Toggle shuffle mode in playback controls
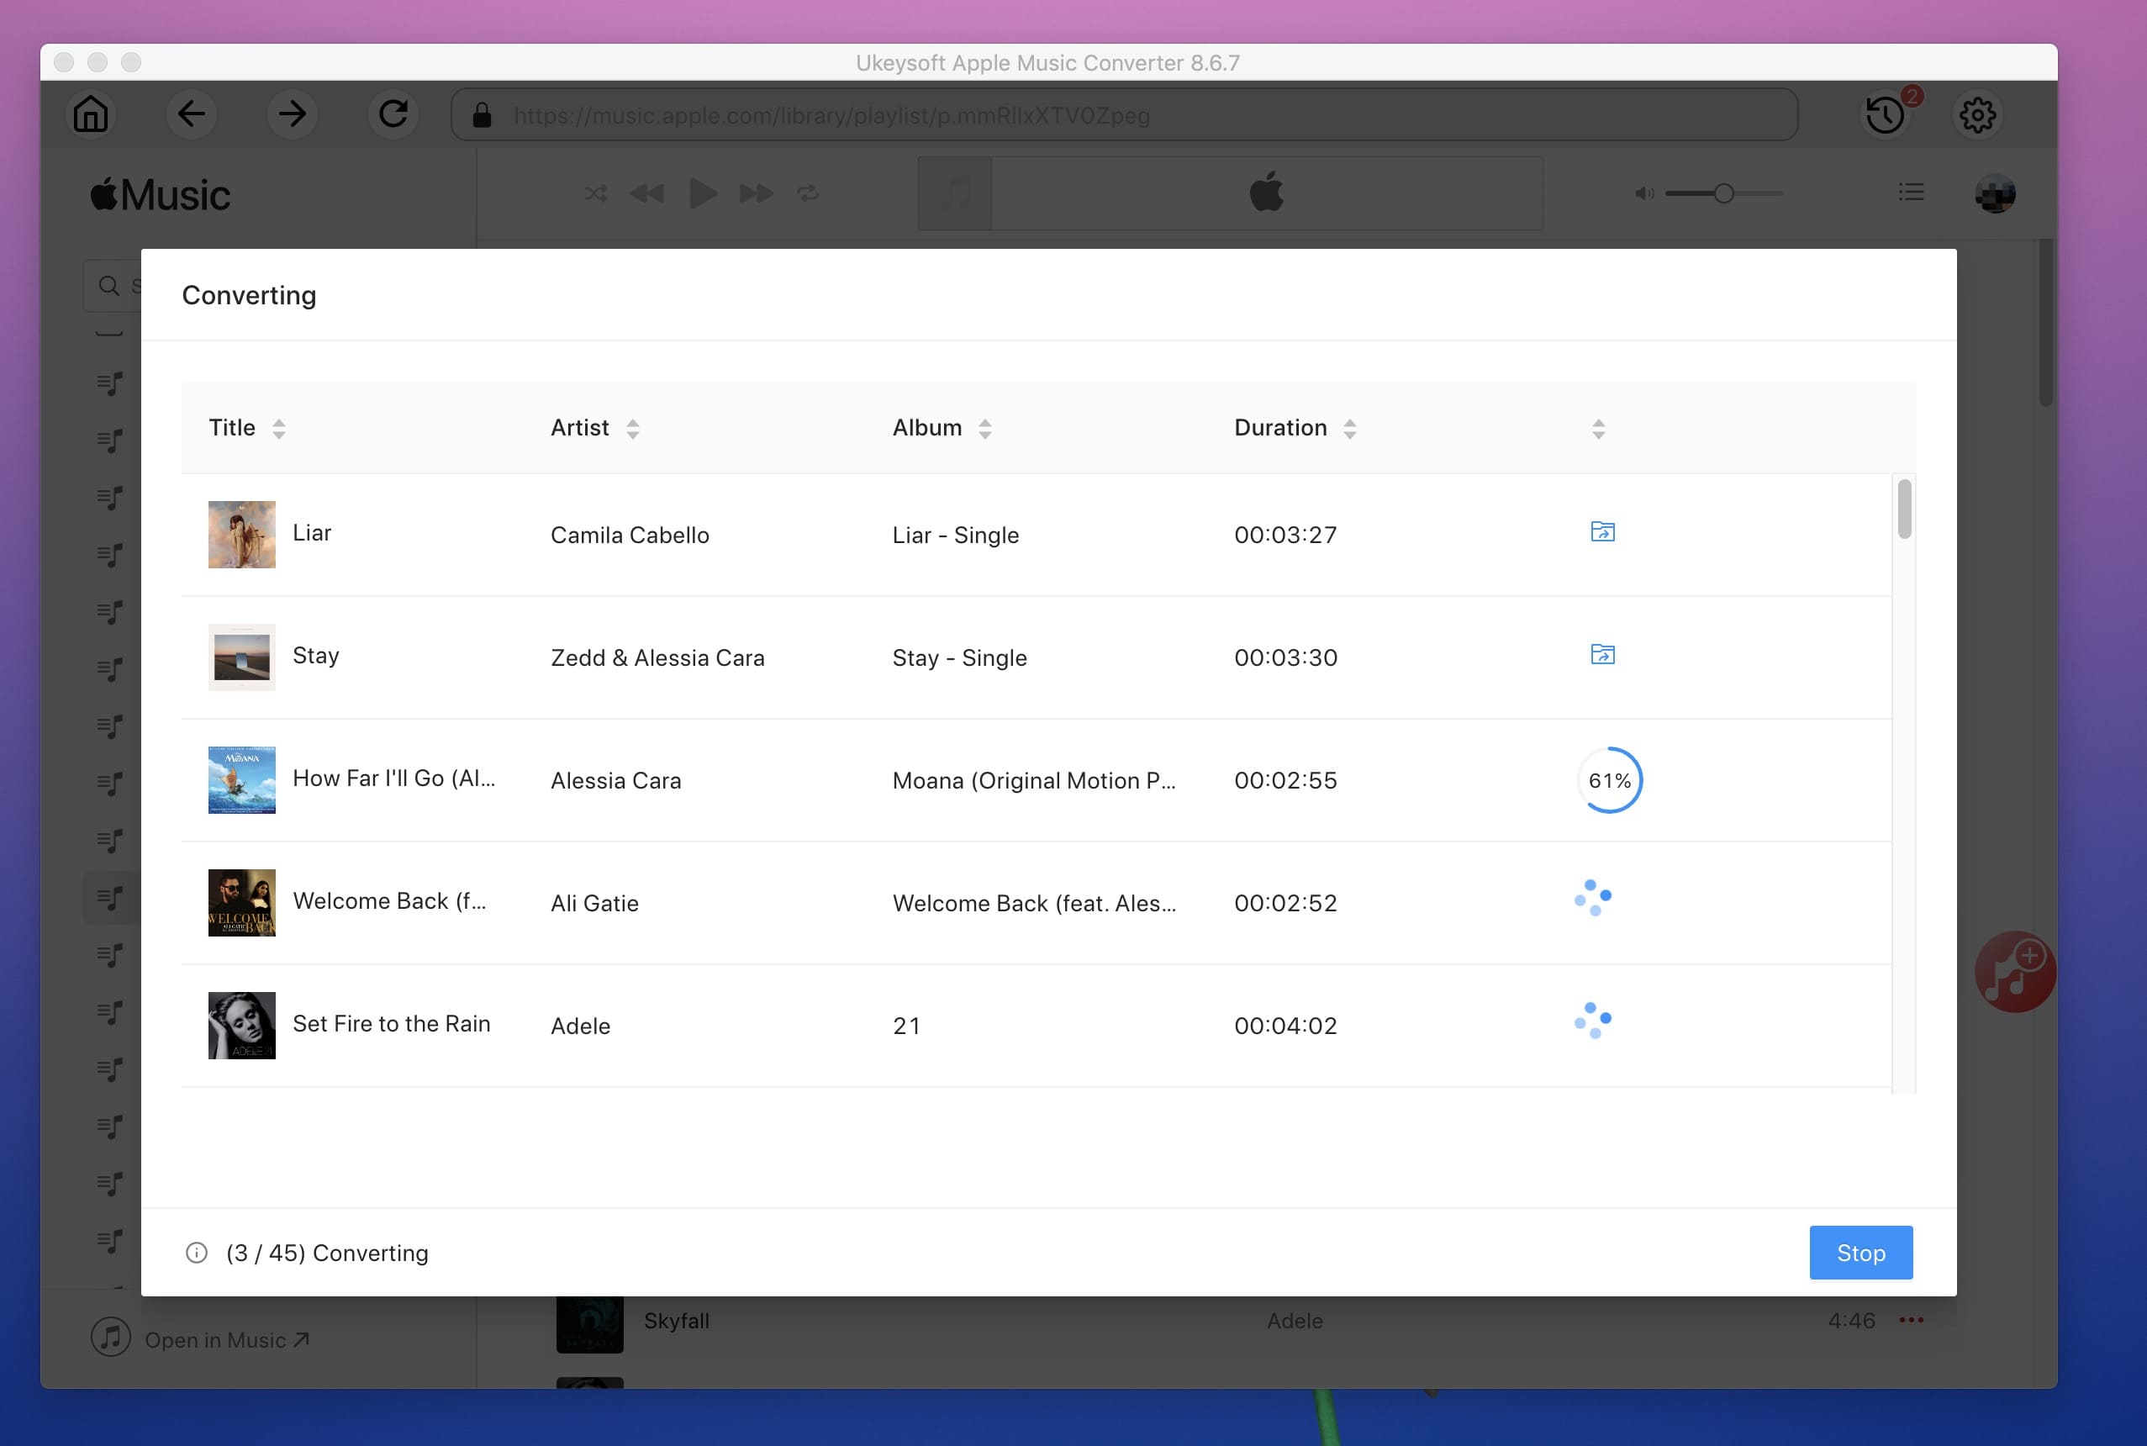 pyautogui.click(x=595, y=193)
